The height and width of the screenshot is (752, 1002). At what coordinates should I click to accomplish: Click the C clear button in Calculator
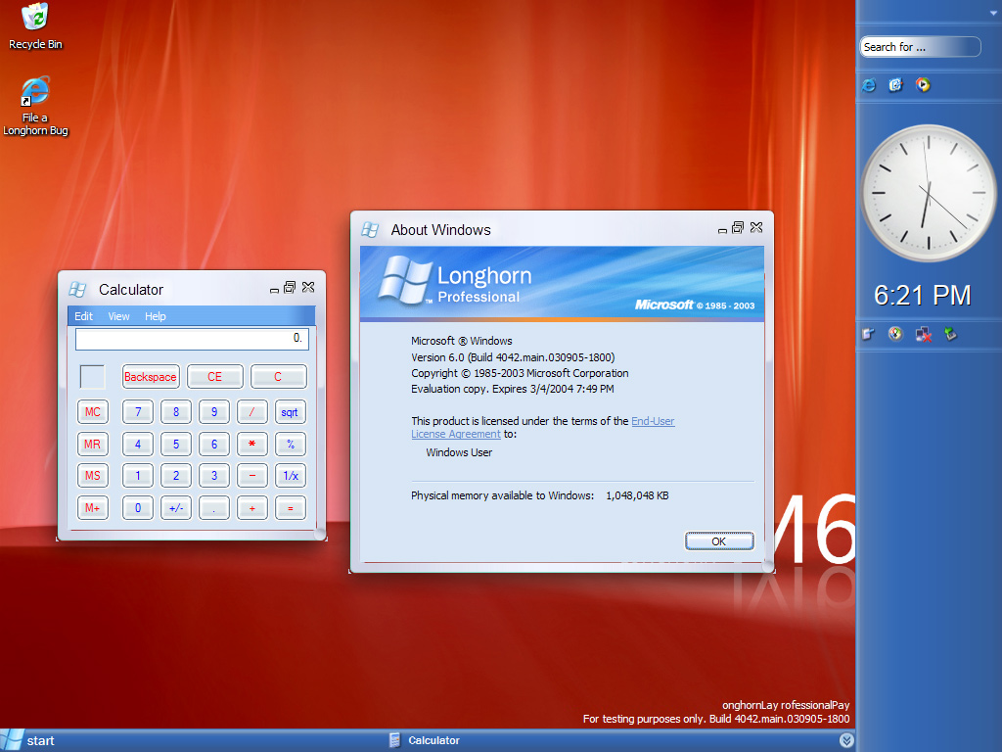coord(278,377)
